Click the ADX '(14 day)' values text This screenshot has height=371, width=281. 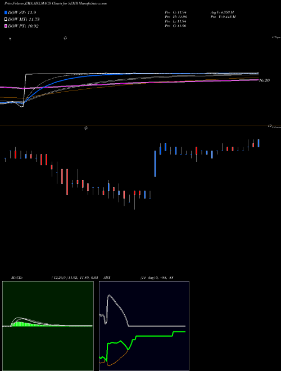point(157,278)
